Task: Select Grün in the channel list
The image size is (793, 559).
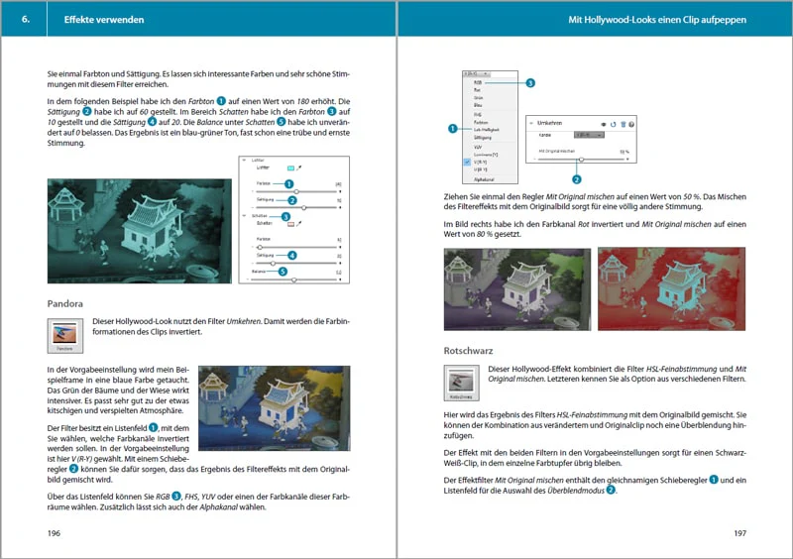Action: coord(479,98)
